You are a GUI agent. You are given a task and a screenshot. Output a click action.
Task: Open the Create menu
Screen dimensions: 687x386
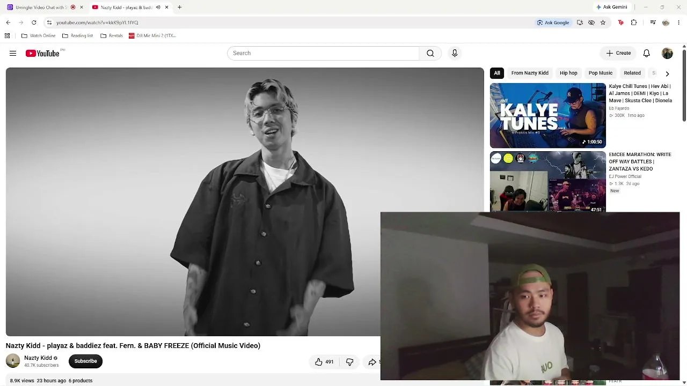(618, 53)
